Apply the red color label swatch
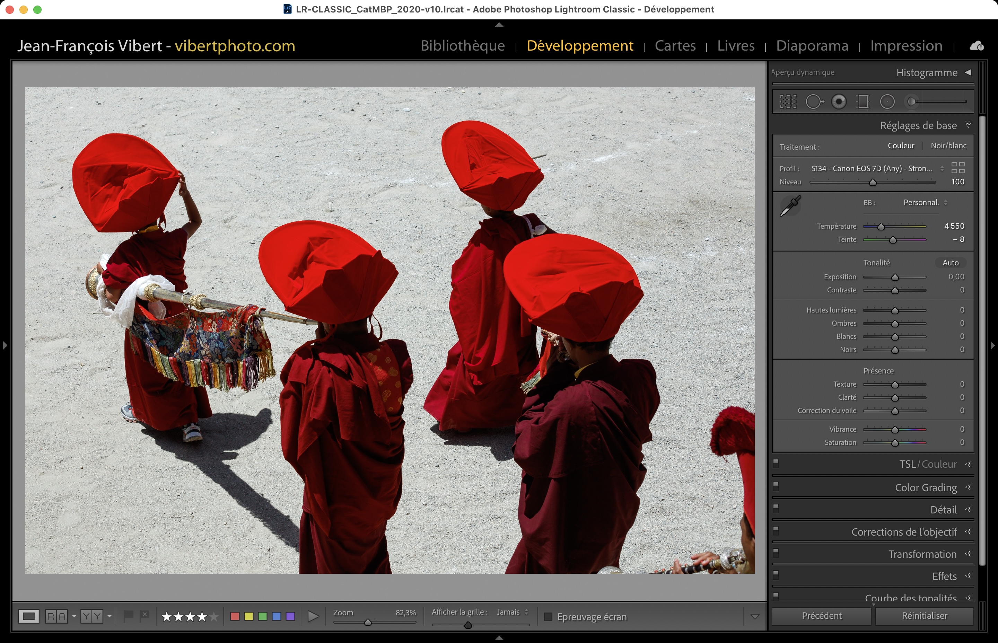 235,616
